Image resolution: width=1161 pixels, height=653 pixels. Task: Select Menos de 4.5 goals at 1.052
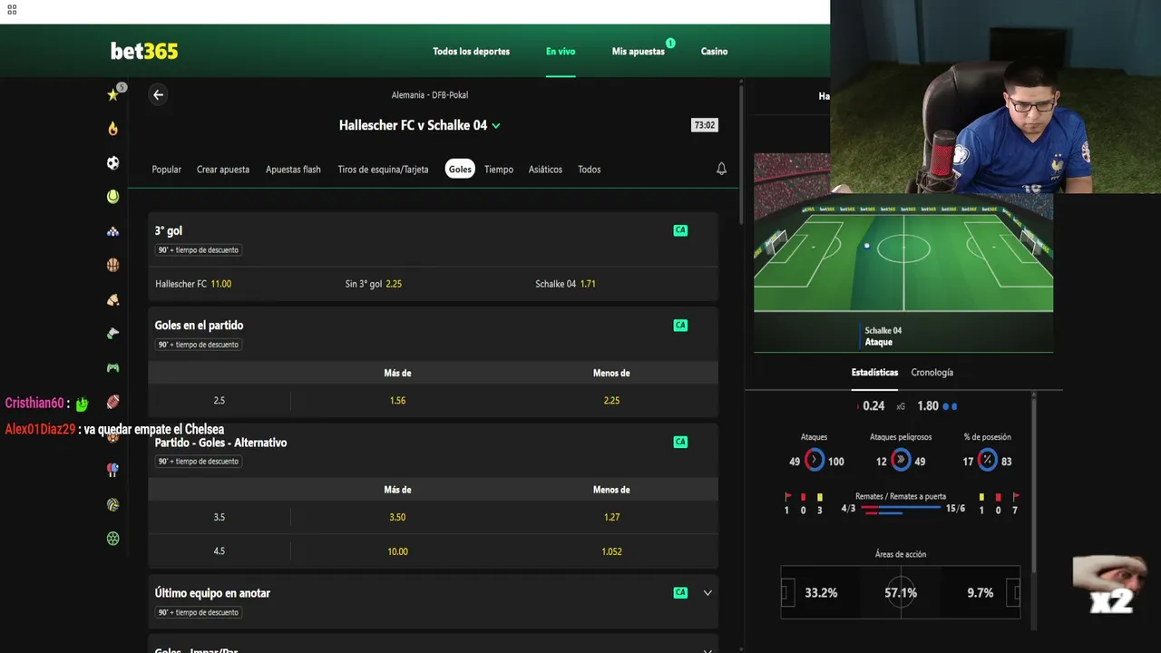point(611,551)
